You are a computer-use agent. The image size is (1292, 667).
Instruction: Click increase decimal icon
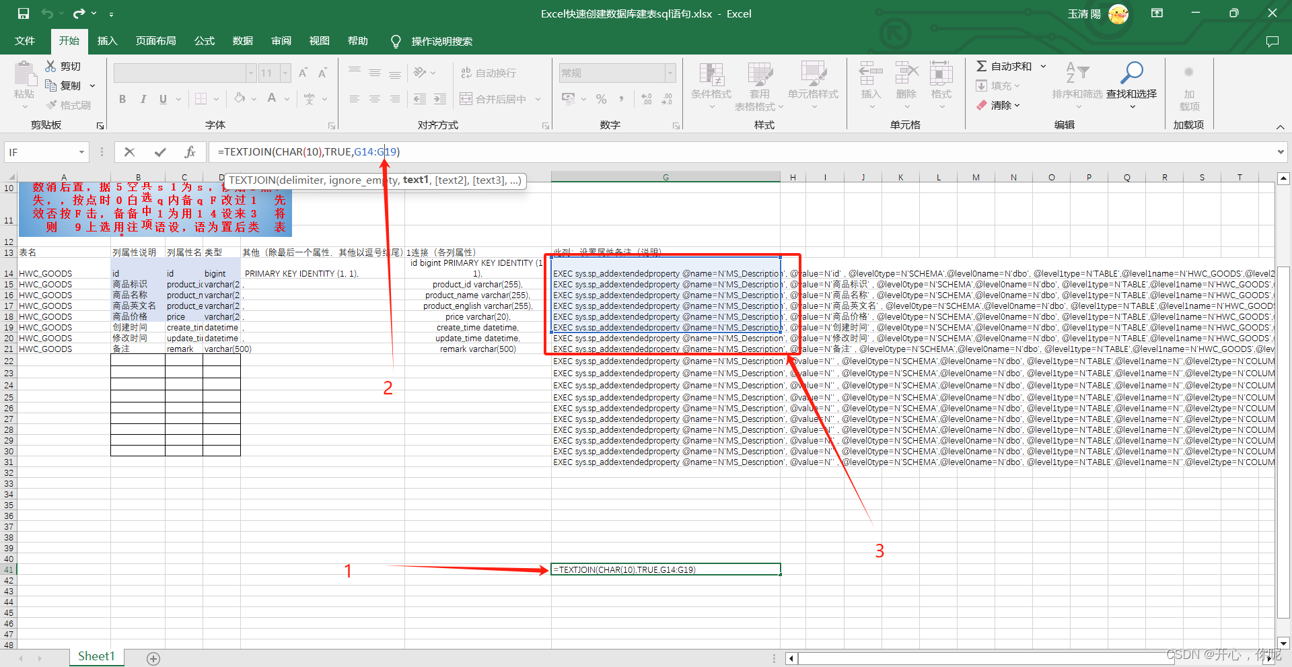646,99
